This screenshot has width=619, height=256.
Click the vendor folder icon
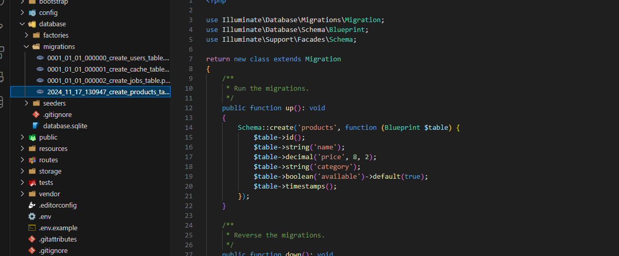tap(32, 194)
